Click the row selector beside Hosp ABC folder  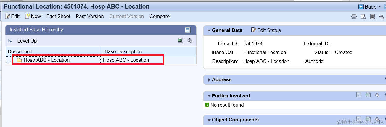(x=9, y=60)
